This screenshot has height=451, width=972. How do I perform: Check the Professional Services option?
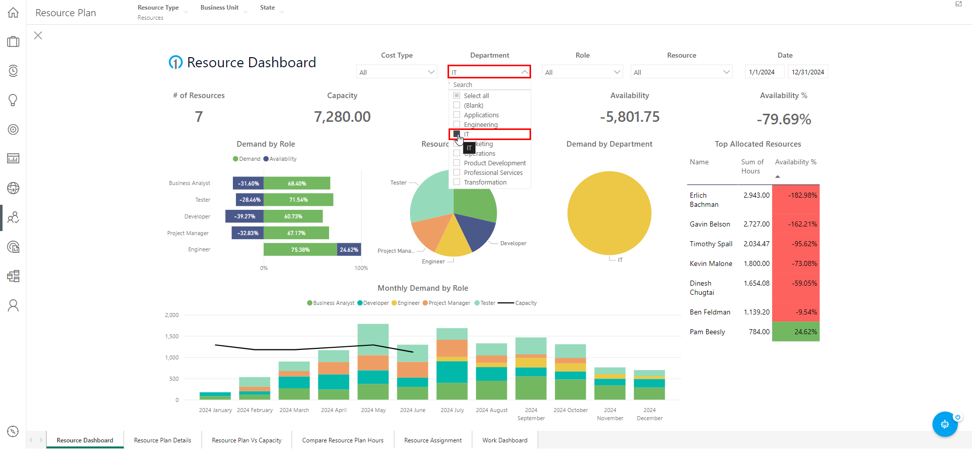(x=457, y=172)
